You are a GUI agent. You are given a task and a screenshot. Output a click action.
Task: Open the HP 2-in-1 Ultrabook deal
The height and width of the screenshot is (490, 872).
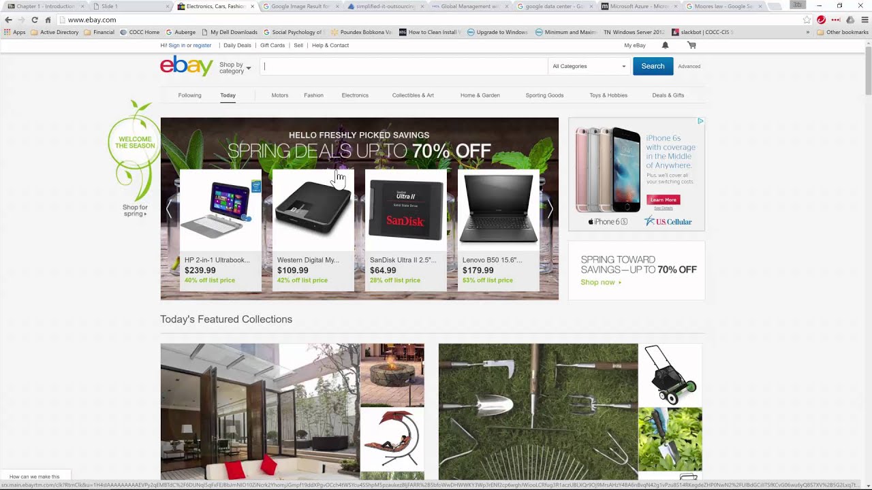click(x=220, y=230)
